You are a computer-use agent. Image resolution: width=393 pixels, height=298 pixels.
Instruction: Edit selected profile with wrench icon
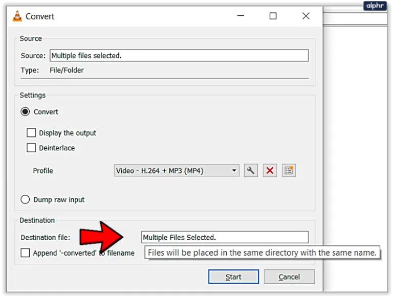tap(251, 171)
